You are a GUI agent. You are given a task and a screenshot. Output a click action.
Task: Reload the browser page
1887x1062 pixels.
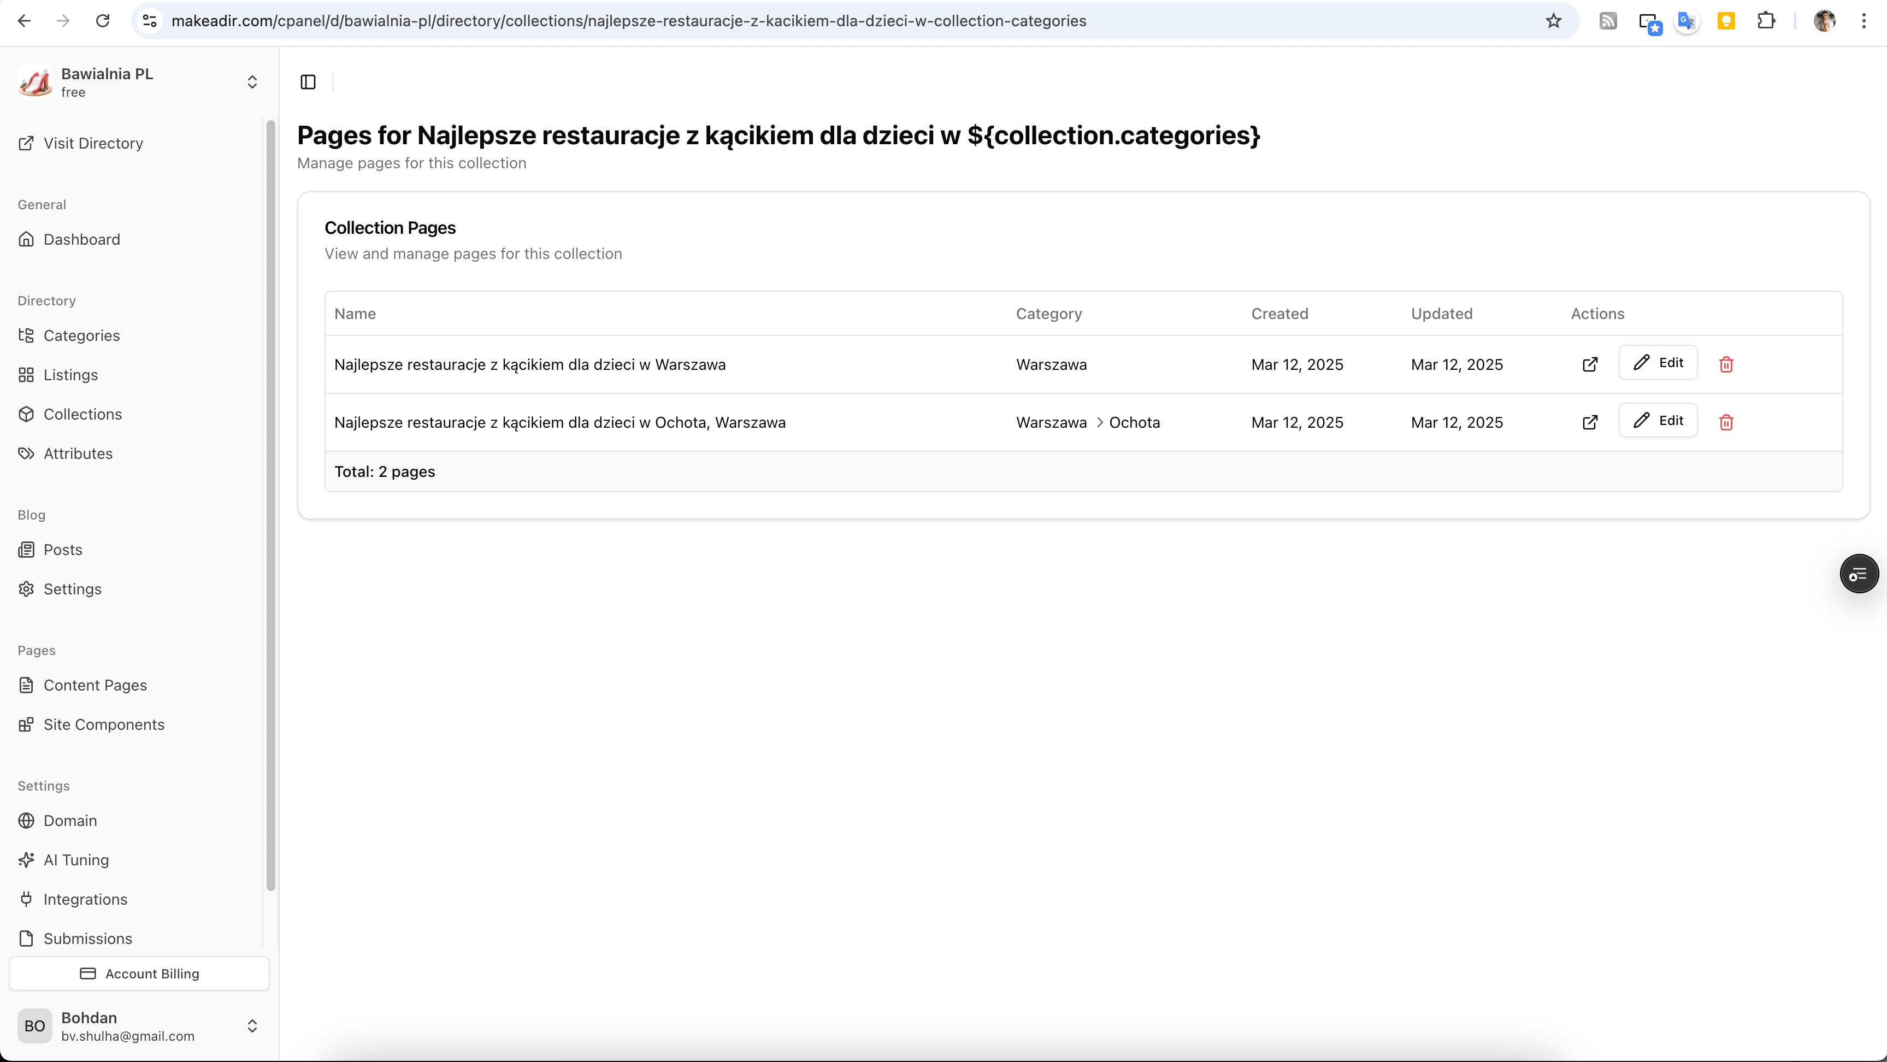tap(103, 21)
